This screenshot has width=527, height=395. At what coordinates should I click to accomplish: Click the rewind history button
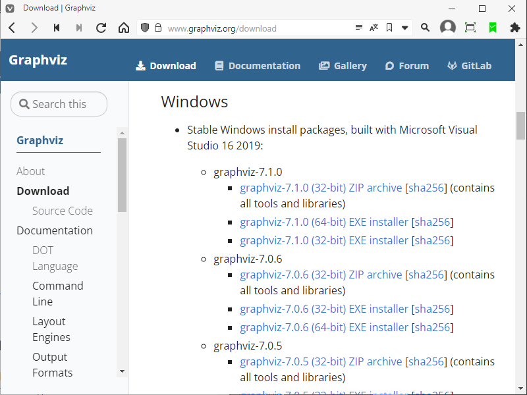click(x=57, y=28)
